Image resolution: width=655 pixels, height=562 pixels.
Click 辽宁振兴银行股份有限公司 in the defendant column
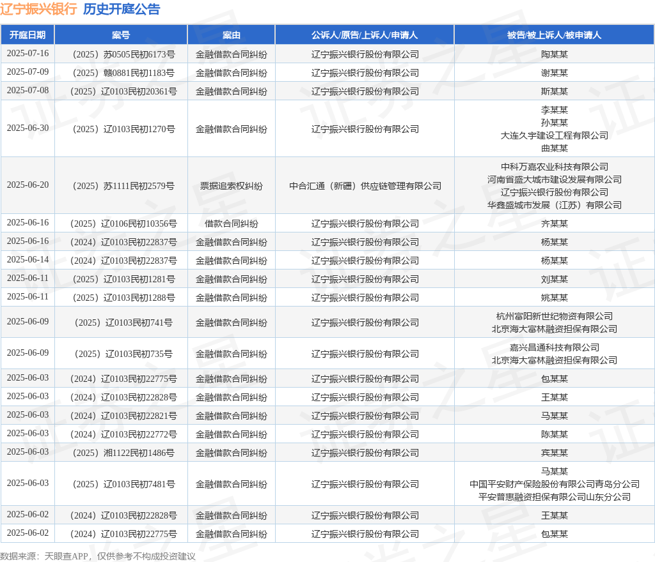(555, 192)
